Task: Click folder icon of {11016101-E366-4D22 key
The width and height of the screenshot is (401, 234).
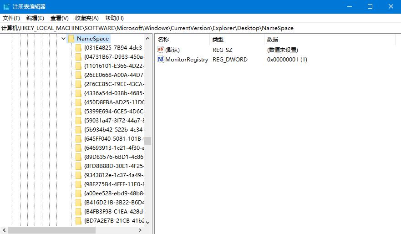Action: point(78,66)
